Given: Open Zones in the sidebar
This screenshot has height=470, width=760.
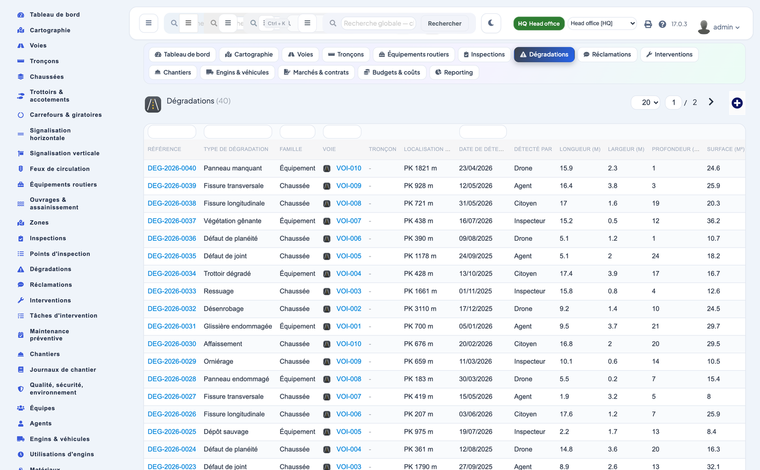Looking at the screenshot, I should [x=39, y=222].
